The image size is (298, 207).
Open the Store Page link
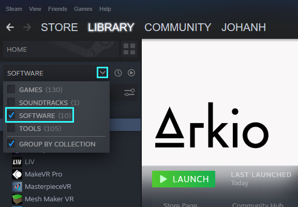tap(180, 205)
